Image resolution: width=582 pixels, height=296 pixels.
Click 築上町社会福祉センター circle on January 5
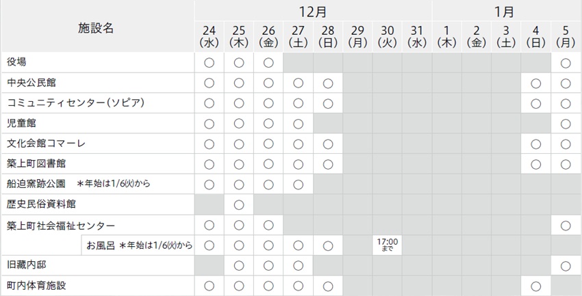tap(566, 225)
